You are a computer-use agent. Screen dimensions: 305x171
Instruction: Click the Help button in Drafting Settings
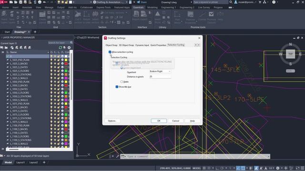[x=193, y=121]
